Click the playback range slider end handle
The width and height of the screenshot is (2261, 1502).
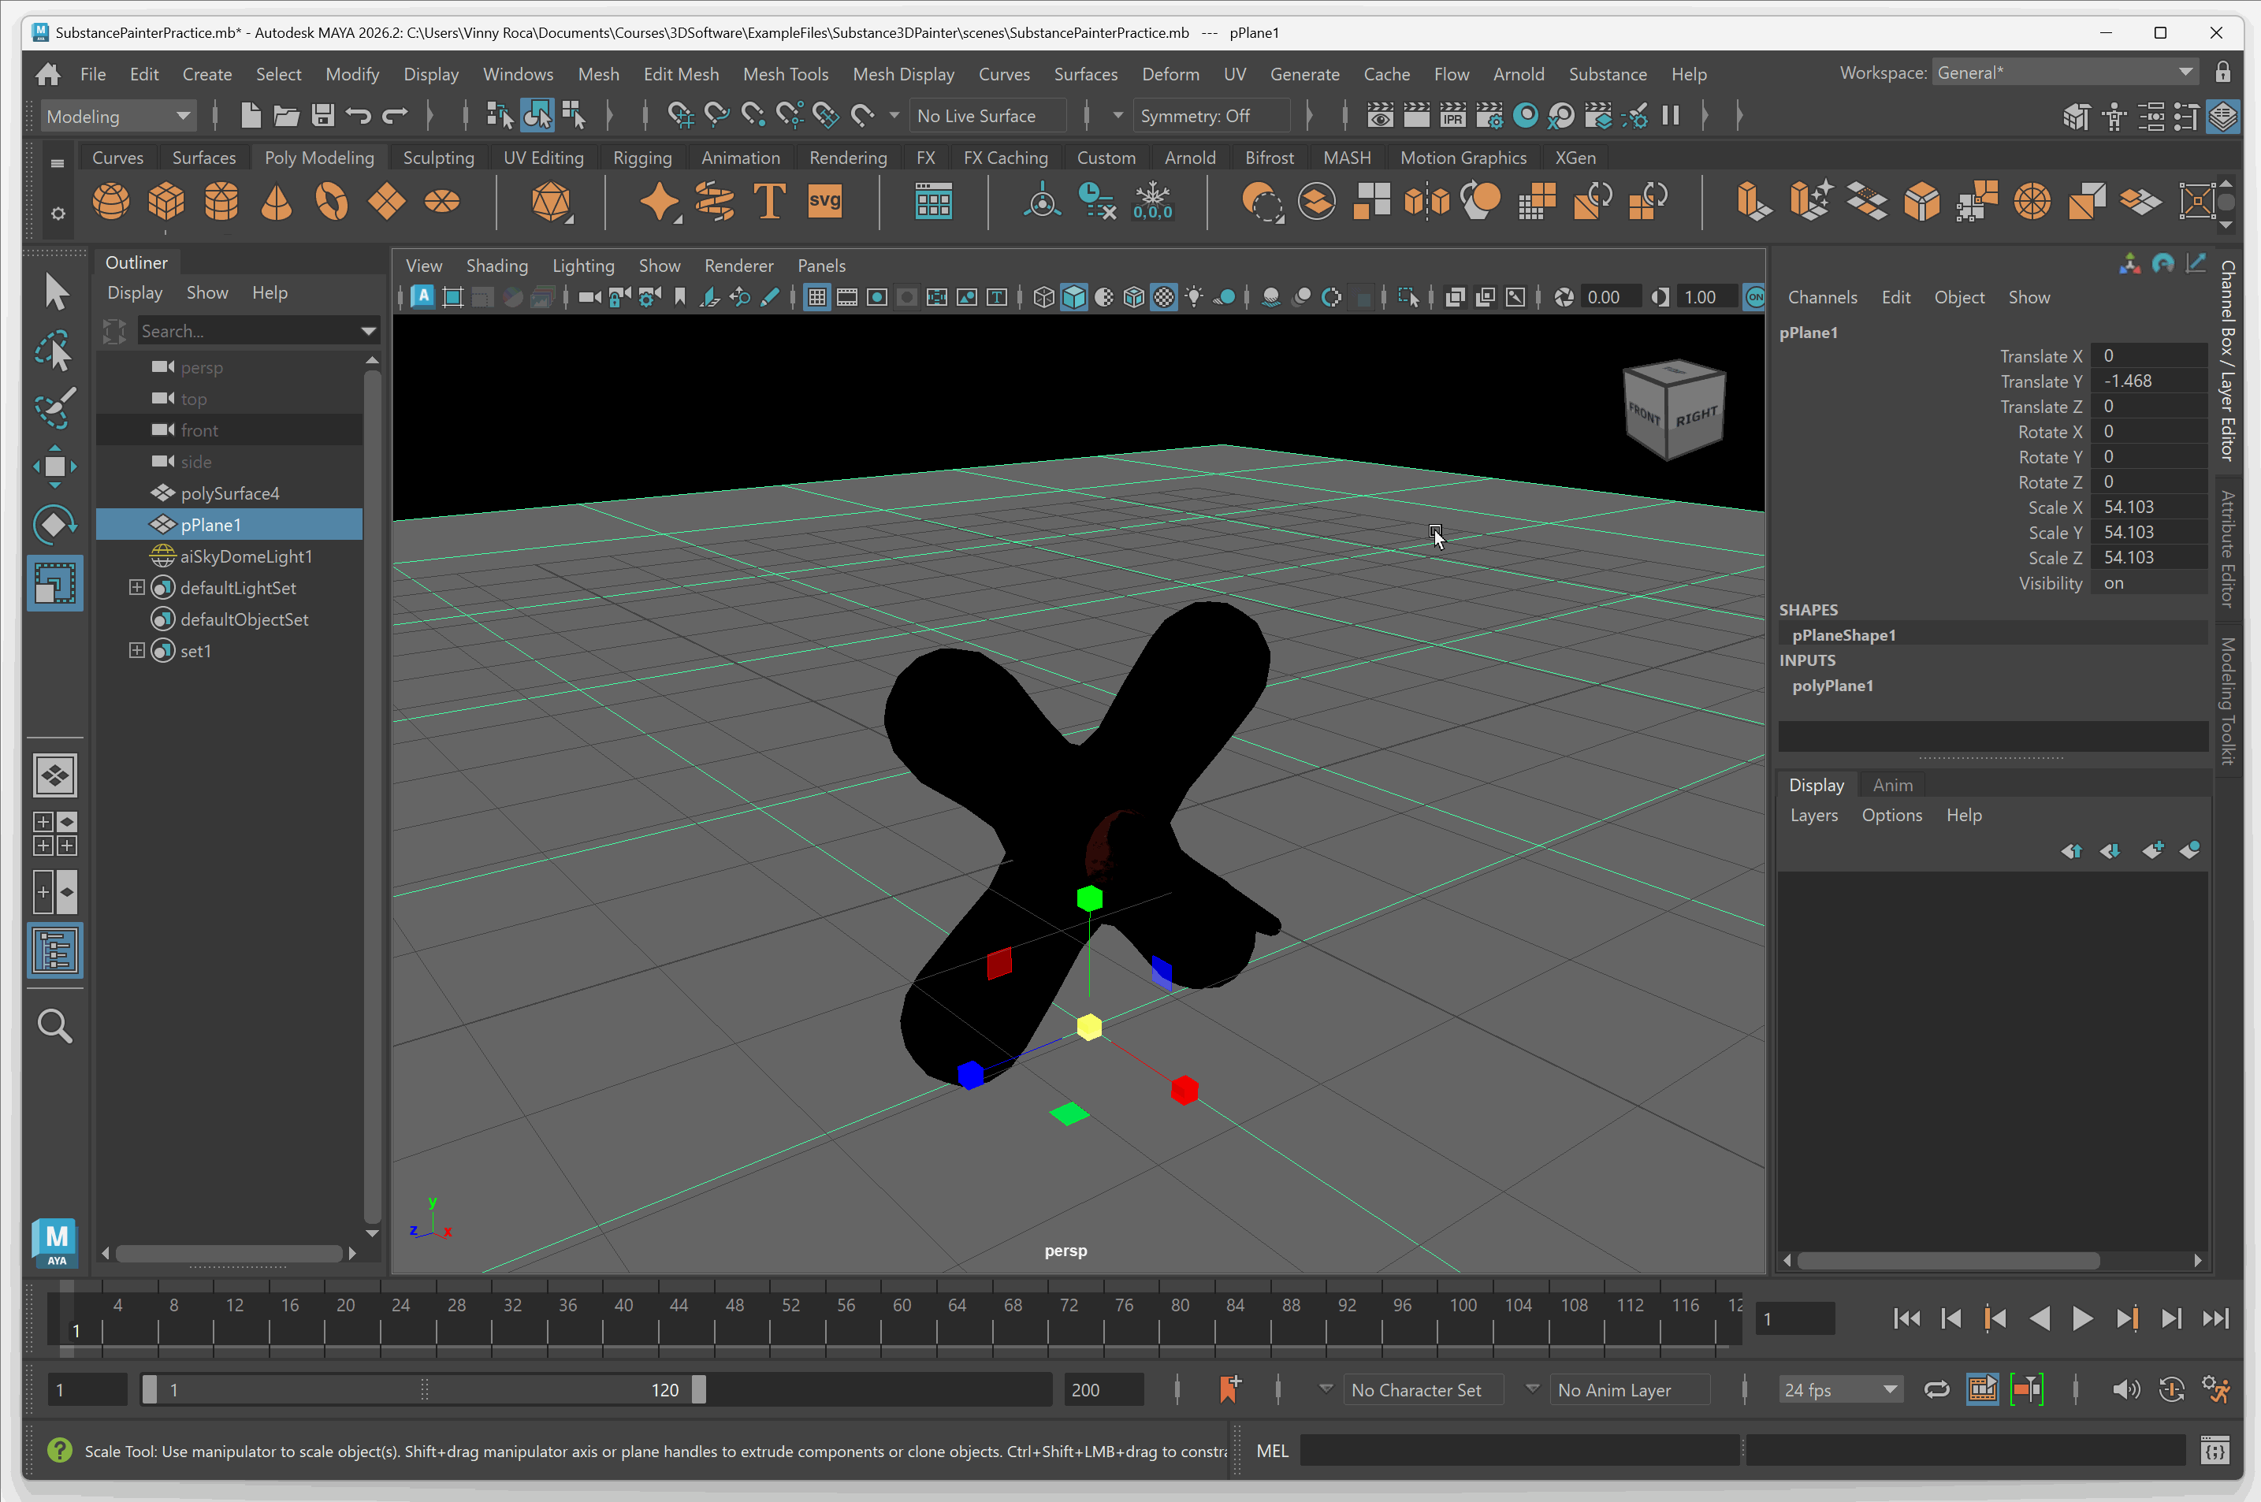(x=699, y=1390)
